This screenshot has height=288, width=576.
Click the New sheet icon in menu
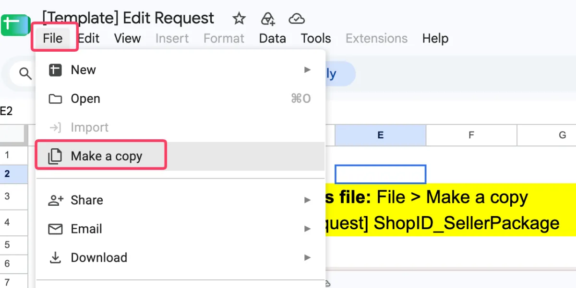[55, 70]
